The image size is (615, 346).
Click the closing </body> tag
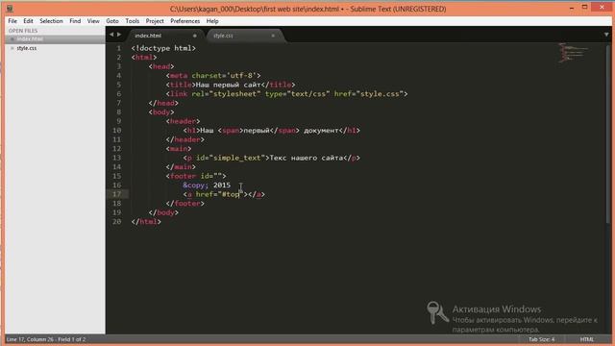(163, 212)
